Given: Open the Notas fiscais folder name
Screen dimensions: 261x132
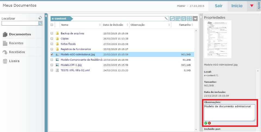Looking at the screenshot, I should coord(68,44).
